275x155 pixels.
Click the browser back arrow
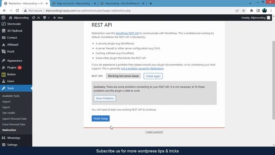point(4,10)
